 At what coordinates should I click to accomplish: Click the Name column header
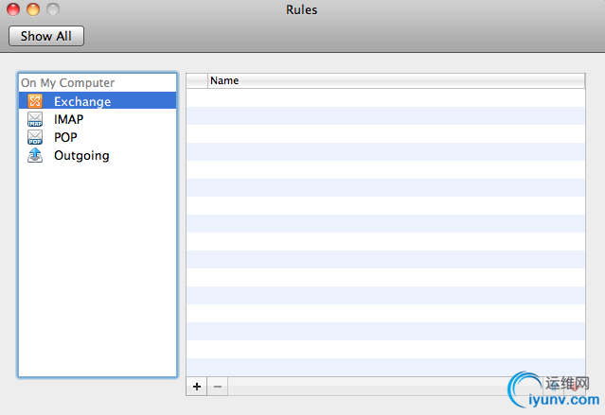click(x=397, y=80)
